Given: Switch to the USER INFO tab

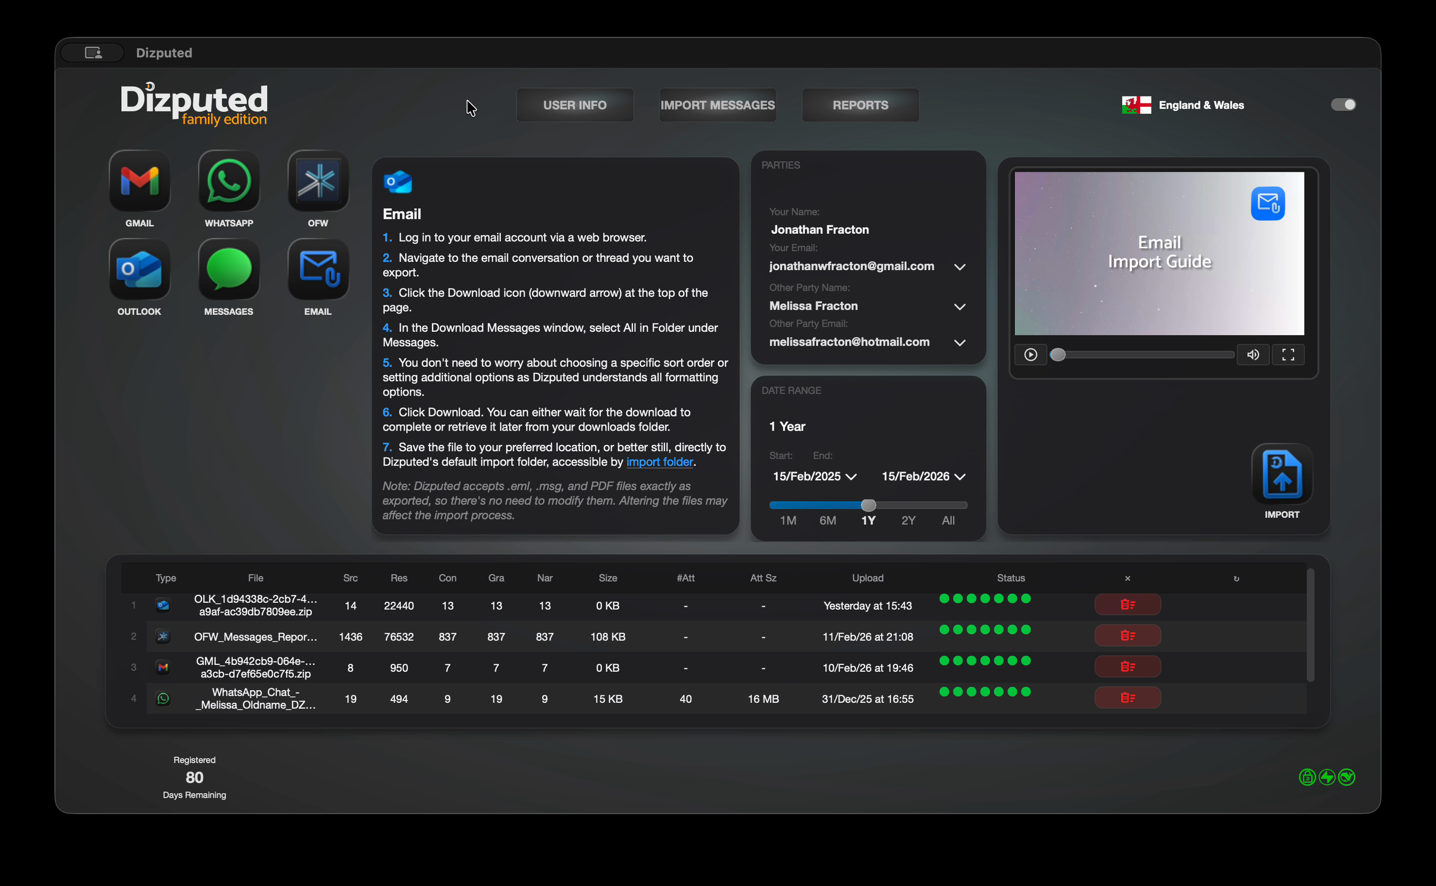Looking at the screenshot, I should [574, 106].
